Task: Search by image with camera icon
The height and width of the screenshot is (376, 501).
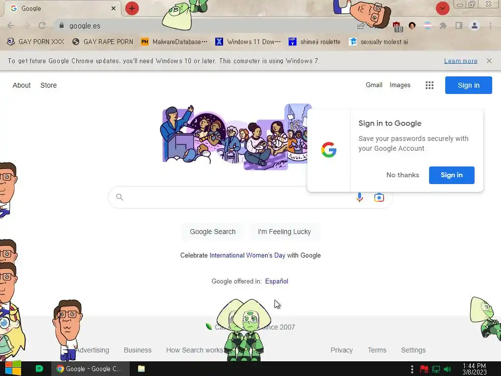Action: click(x=379, y=197)
